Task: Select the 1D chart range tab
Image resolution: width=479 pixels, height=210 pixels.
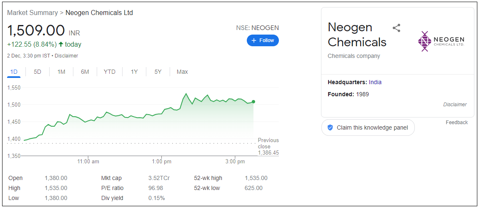Action: 14,72
